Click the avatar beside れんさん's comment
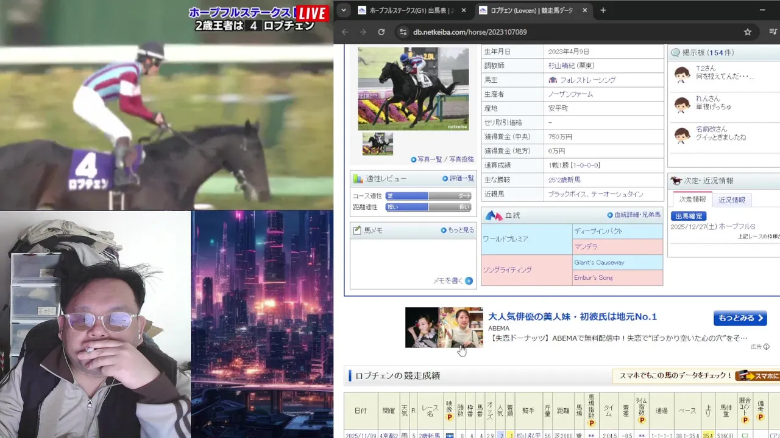Screen dimensions: 780x438 [x=682, y=105]
